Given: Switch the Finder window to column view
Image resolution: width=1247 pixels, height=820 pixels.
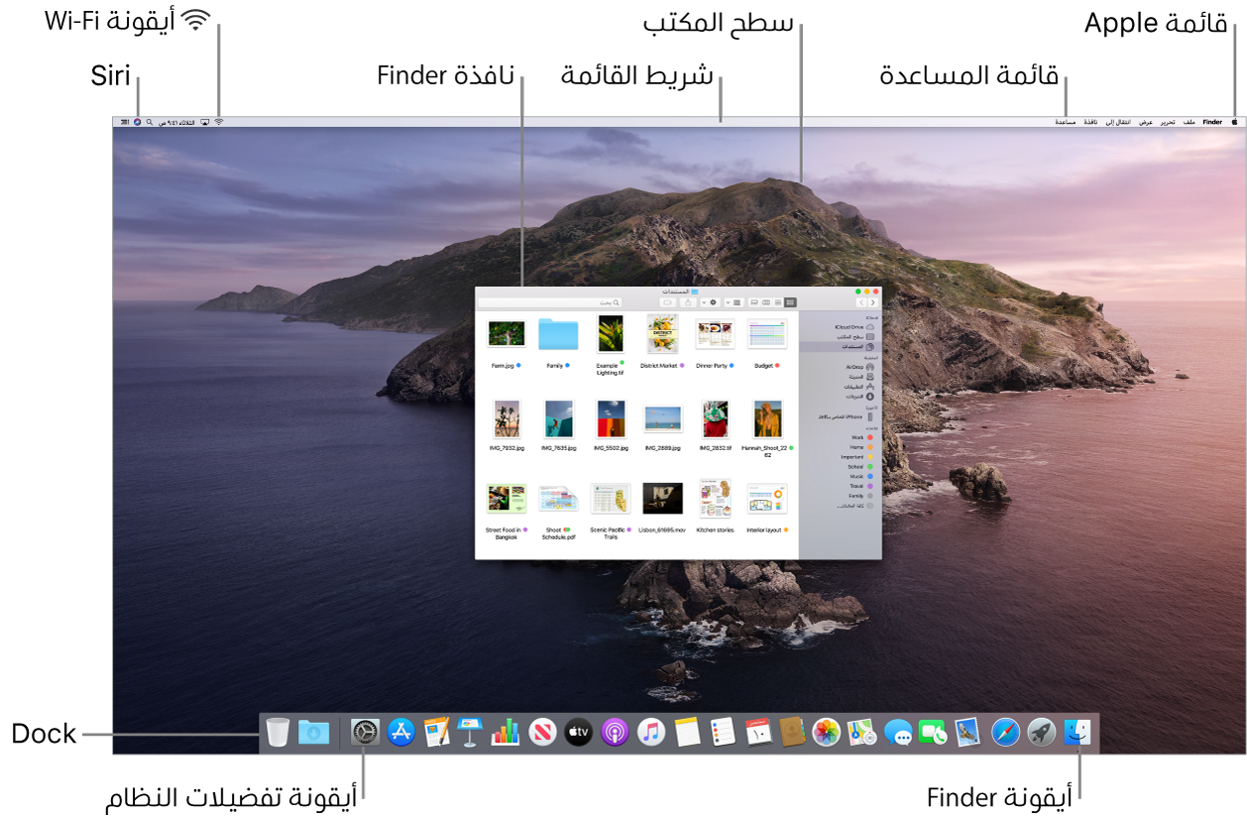Looking at the screenshot, I should [x=766, y=302].
